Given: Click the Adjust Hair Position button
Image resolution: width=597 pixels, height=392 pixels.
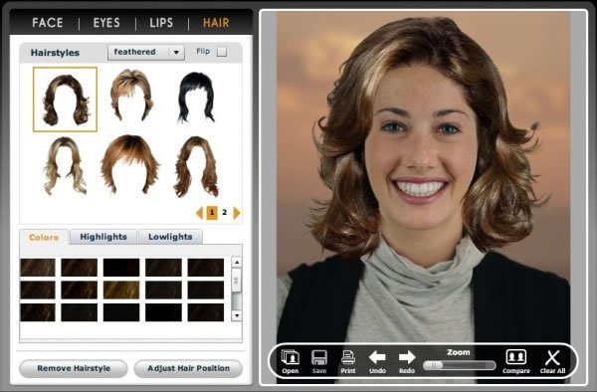Looking at the screenshot, I should coord(188,368).
